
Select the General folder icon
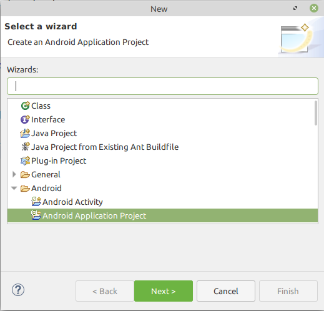coord(25,174)
